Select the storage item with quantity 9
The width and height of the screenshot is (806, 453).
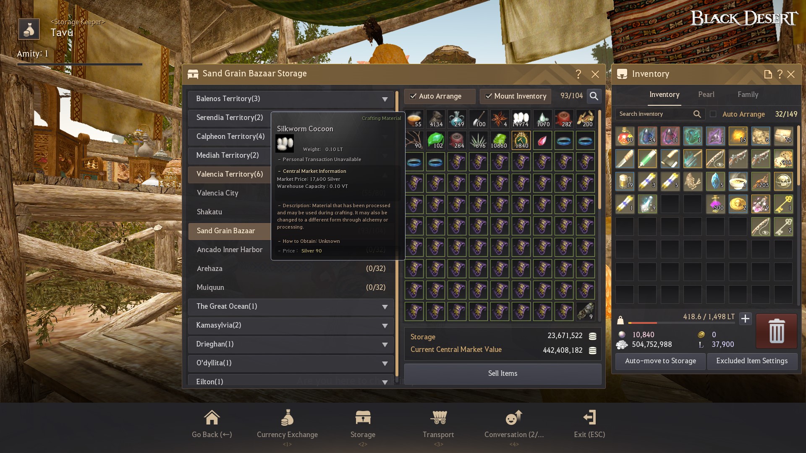[585, 312]
